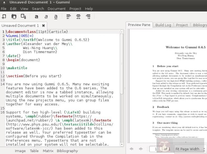Switch to the Bibliography tab
The width and height of the screenshot is (207, 154).
tap(199, 25)
